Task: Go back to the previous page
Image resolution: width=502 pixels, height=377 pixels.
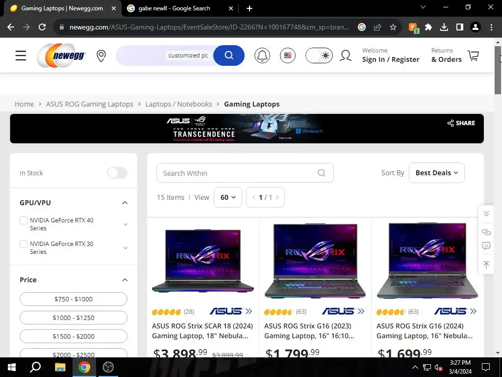Action: coord(11,27)
